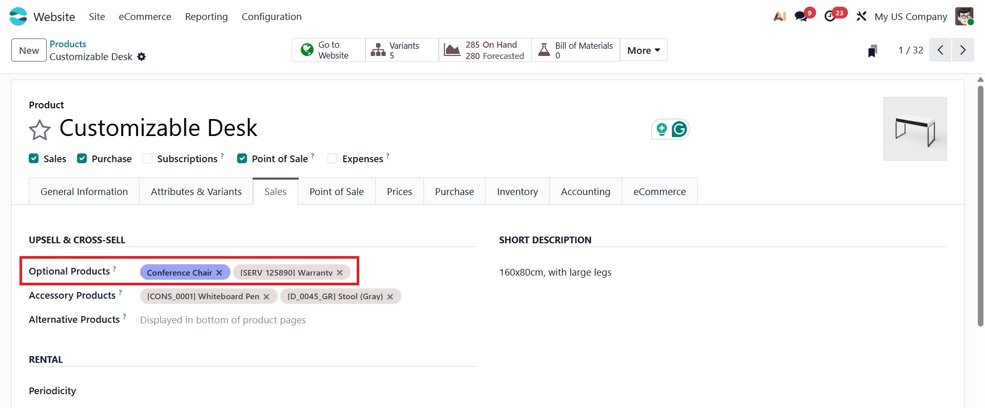985x408 pixels.
Task: Click the Products breadcrumb link
Action: click(x=68, y=44)
